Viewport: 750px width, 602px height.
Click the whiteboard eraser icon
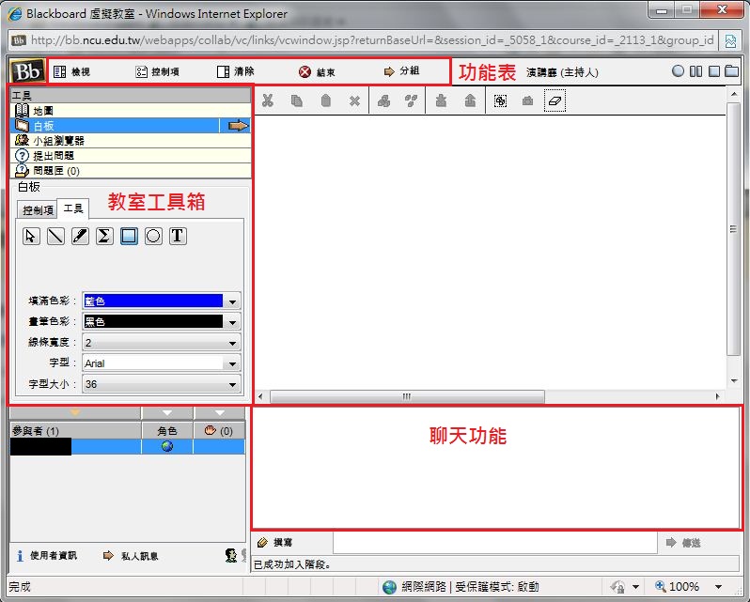[555, 100]
